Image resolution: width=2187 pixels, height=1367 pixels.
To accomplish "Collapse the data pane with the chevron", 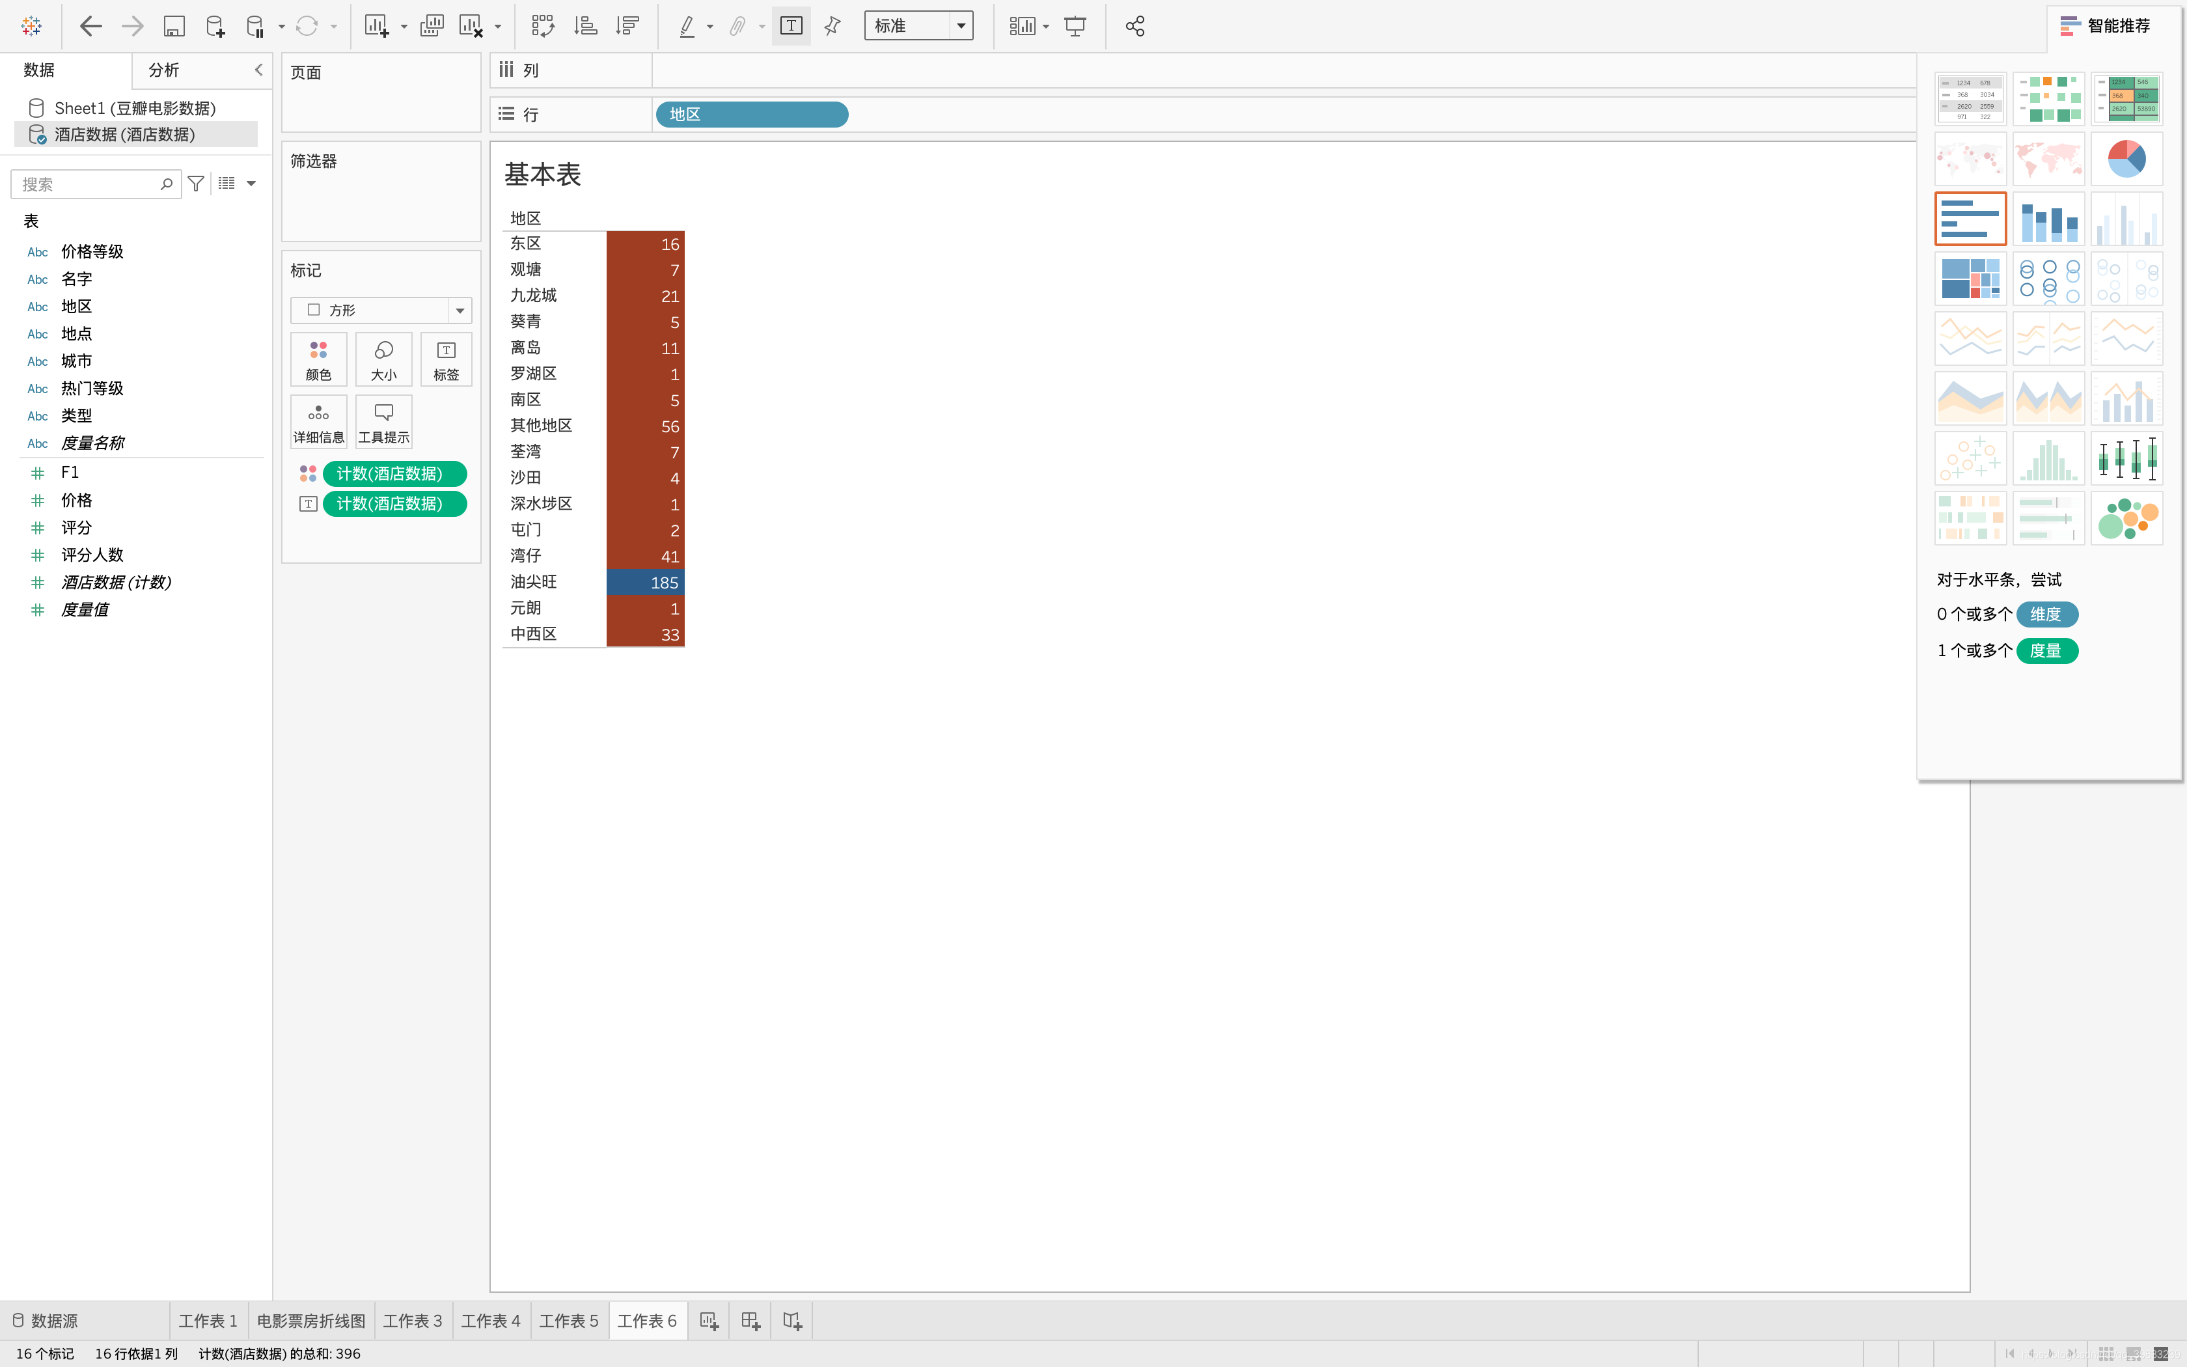I will tap(258, 70).
